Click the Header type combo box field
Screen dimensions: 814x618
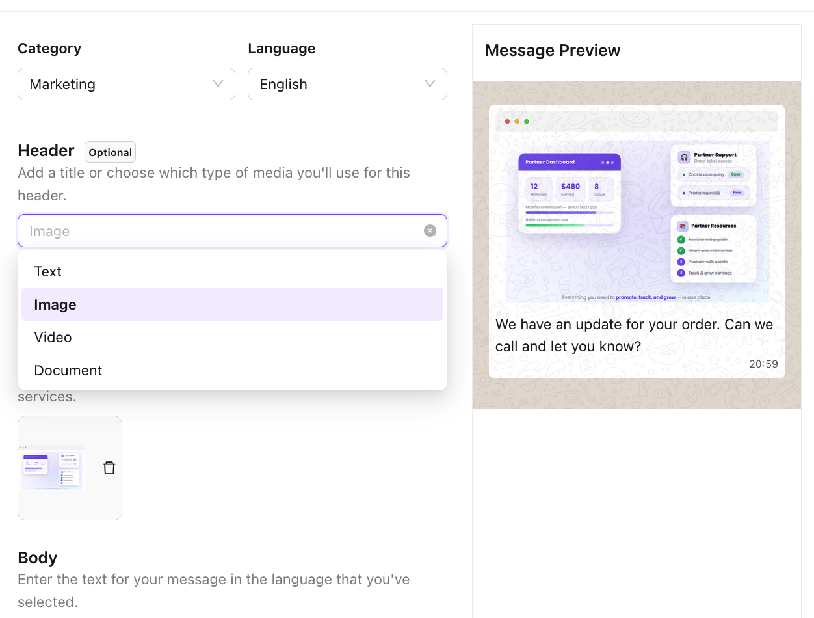pyautogui.click(x=232, y=231)
